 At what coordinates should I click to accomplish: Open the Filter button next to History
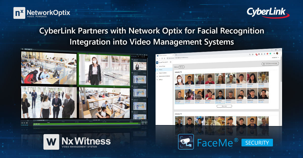(x=182, y=67)
